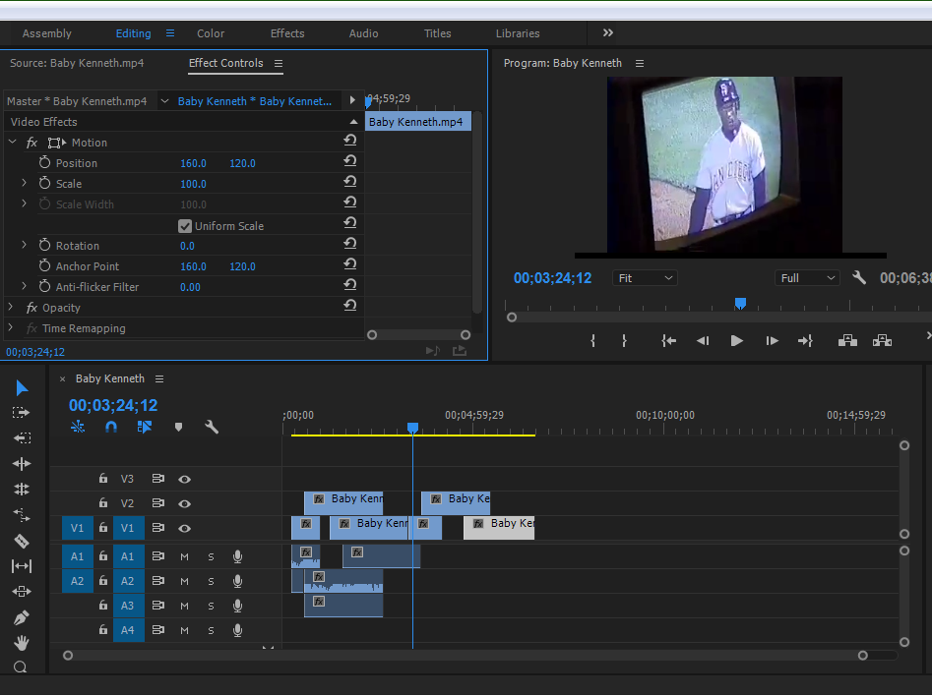Mute the A1 audio track
Image resolution: width=932 pixels, height=696 pixels.
[184, 556]
